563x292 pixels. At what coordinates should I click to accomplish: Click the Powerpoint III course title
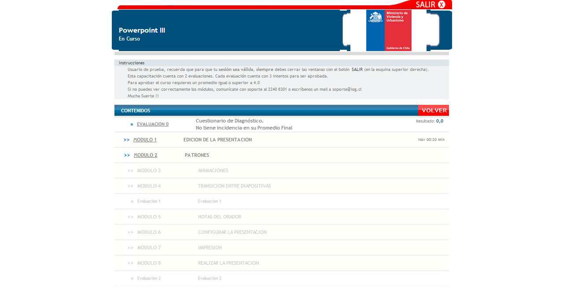click(x=142, y=30)
